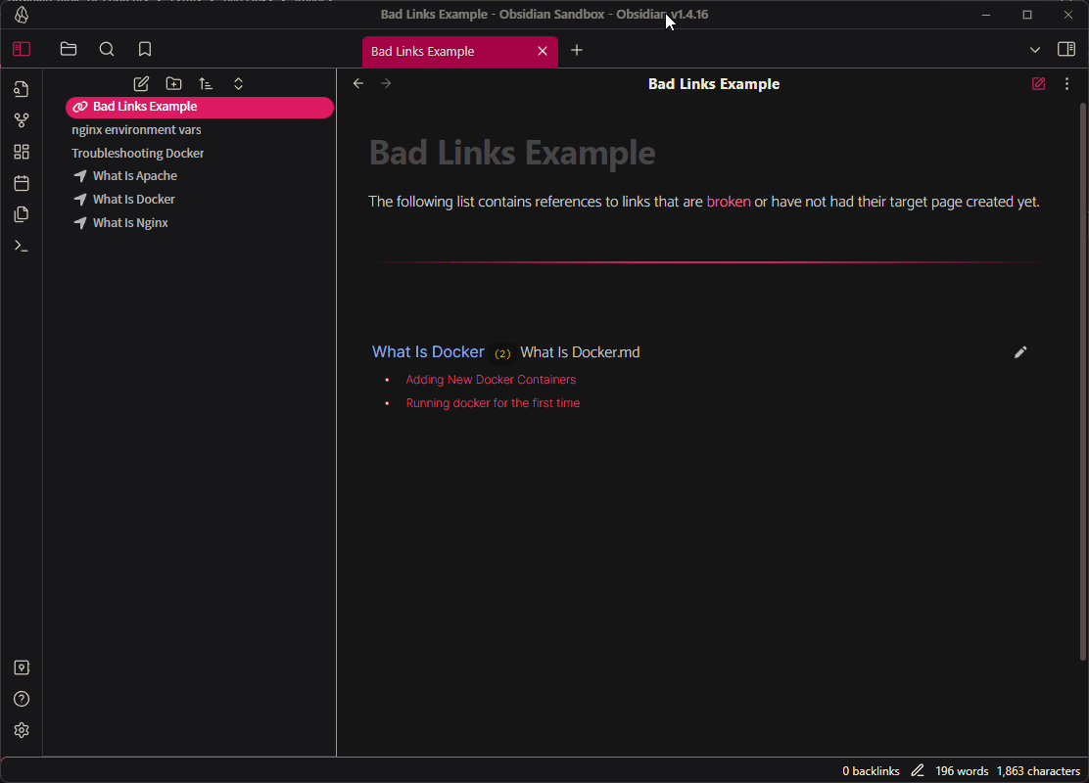
Task: Select Bad Links Example in file list
Action: point(200,107)
